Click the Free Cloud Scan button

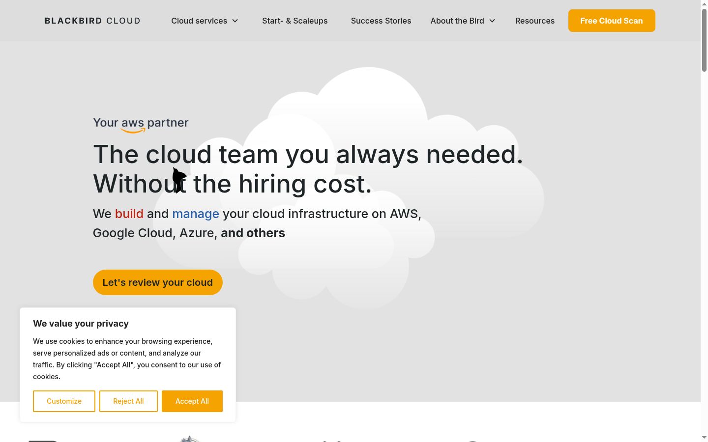[612, 21]
